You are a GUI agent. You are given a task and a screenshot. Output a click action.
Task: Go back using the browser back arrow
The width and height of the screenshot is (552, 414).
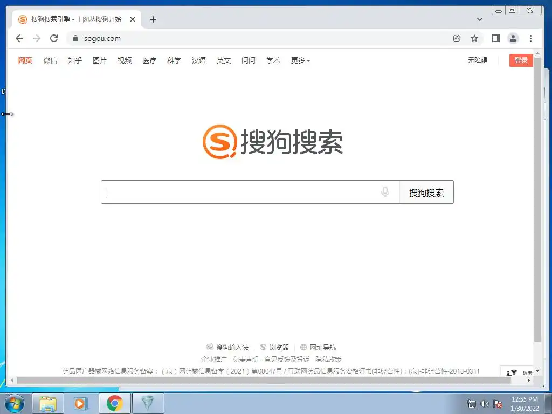point(19,38)
